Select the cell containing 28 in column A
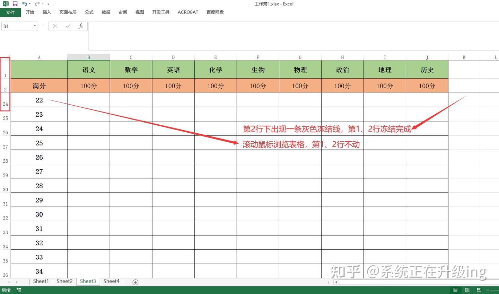This screenshot has width=499, height=294. tap(39, 186)
